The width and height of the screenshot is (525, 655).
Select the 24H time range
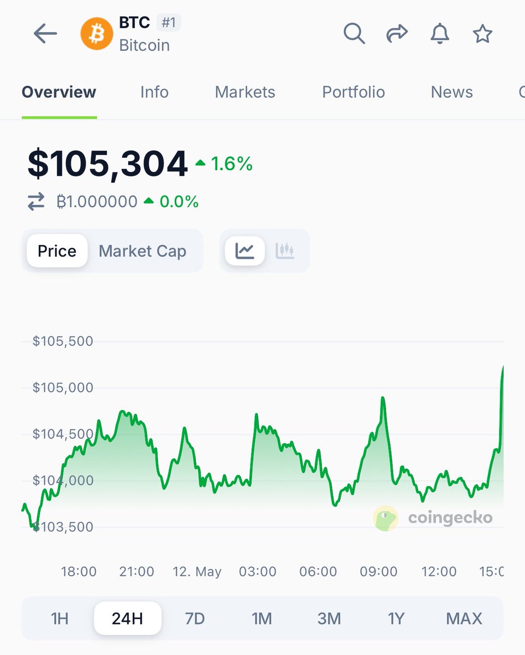pyautogui.click(x=127, y=618)
